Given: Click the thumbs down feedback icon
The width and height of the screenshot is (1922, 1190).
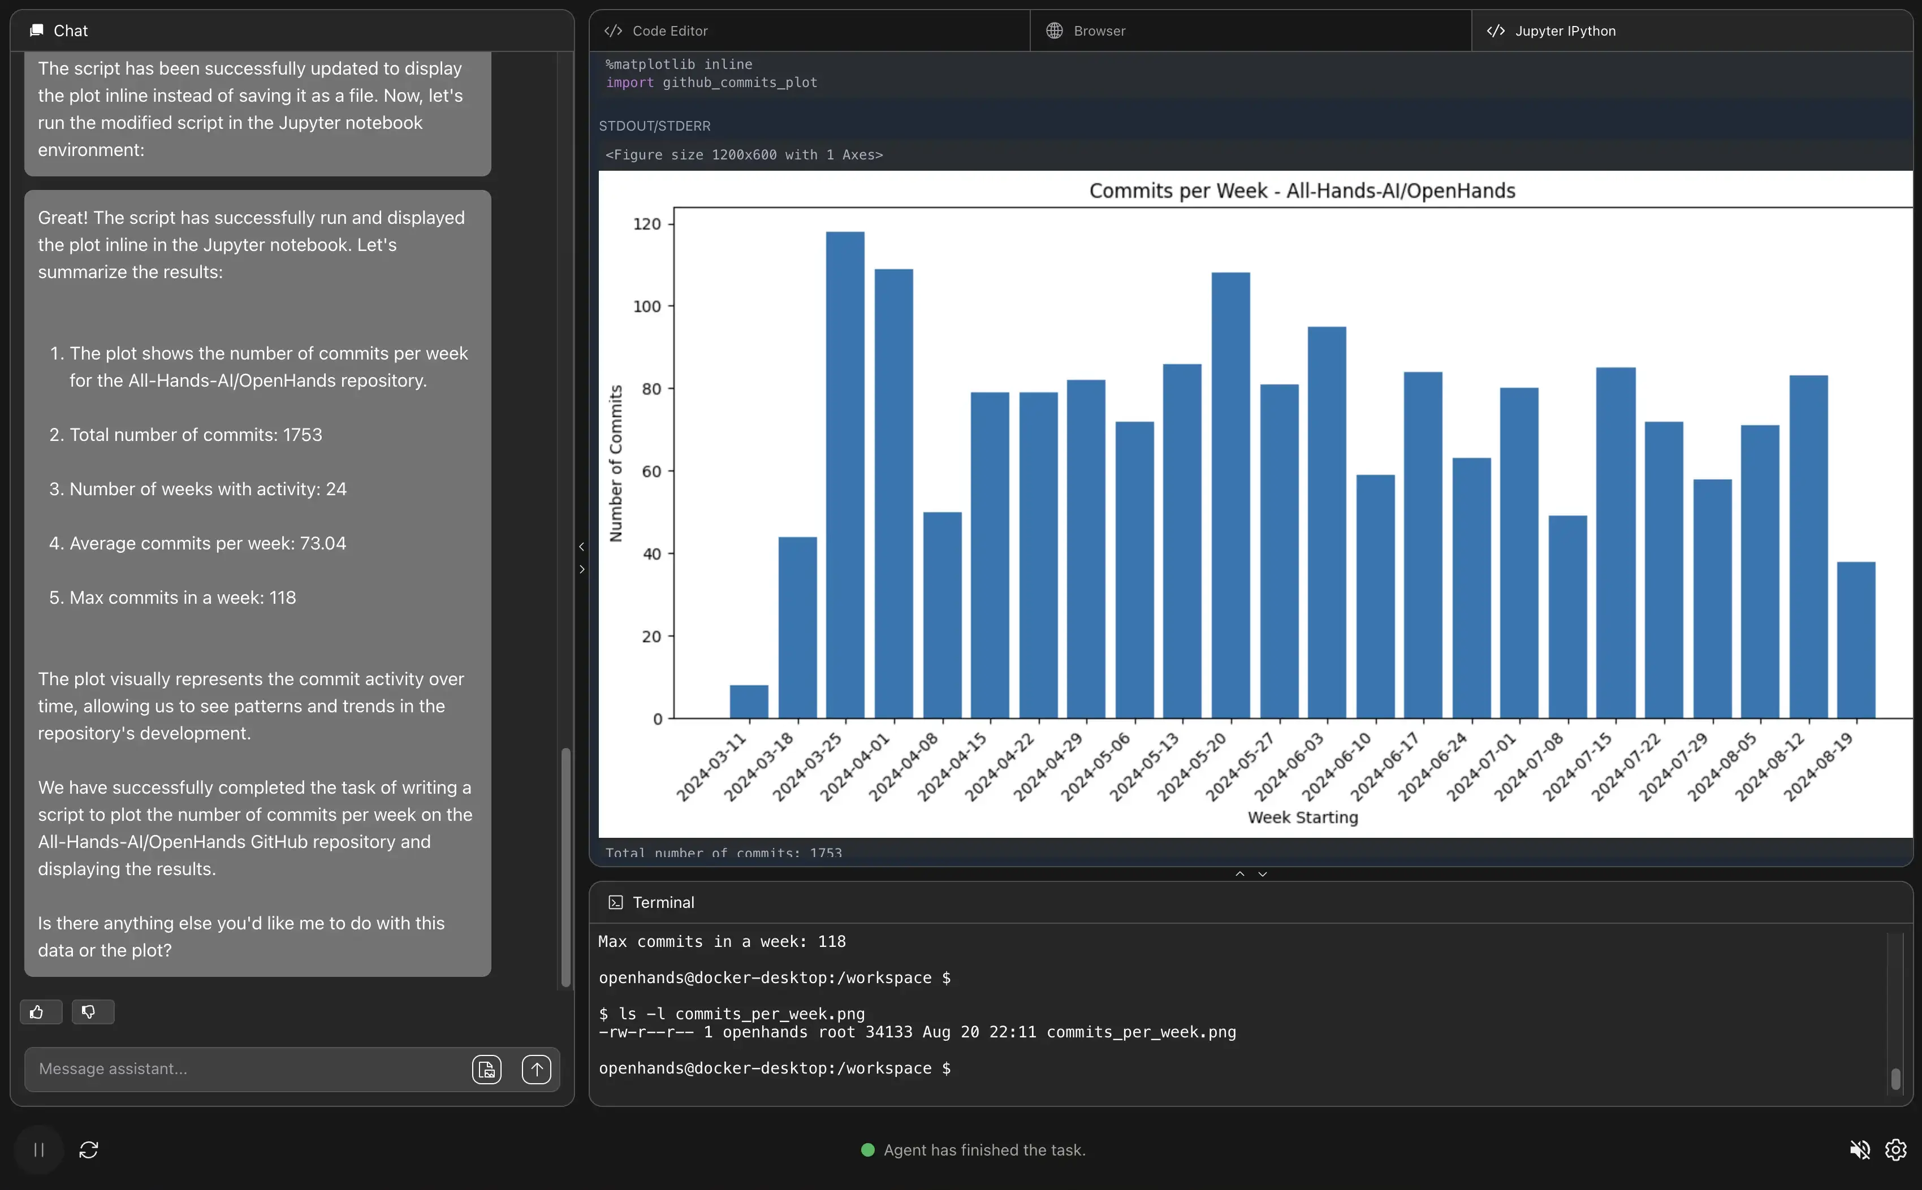Looking at the screenshot, I should click(x=89, y=1012).
